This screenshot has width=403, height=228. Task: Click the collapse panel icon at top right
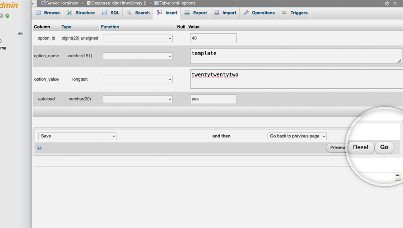tap(395, 4)
